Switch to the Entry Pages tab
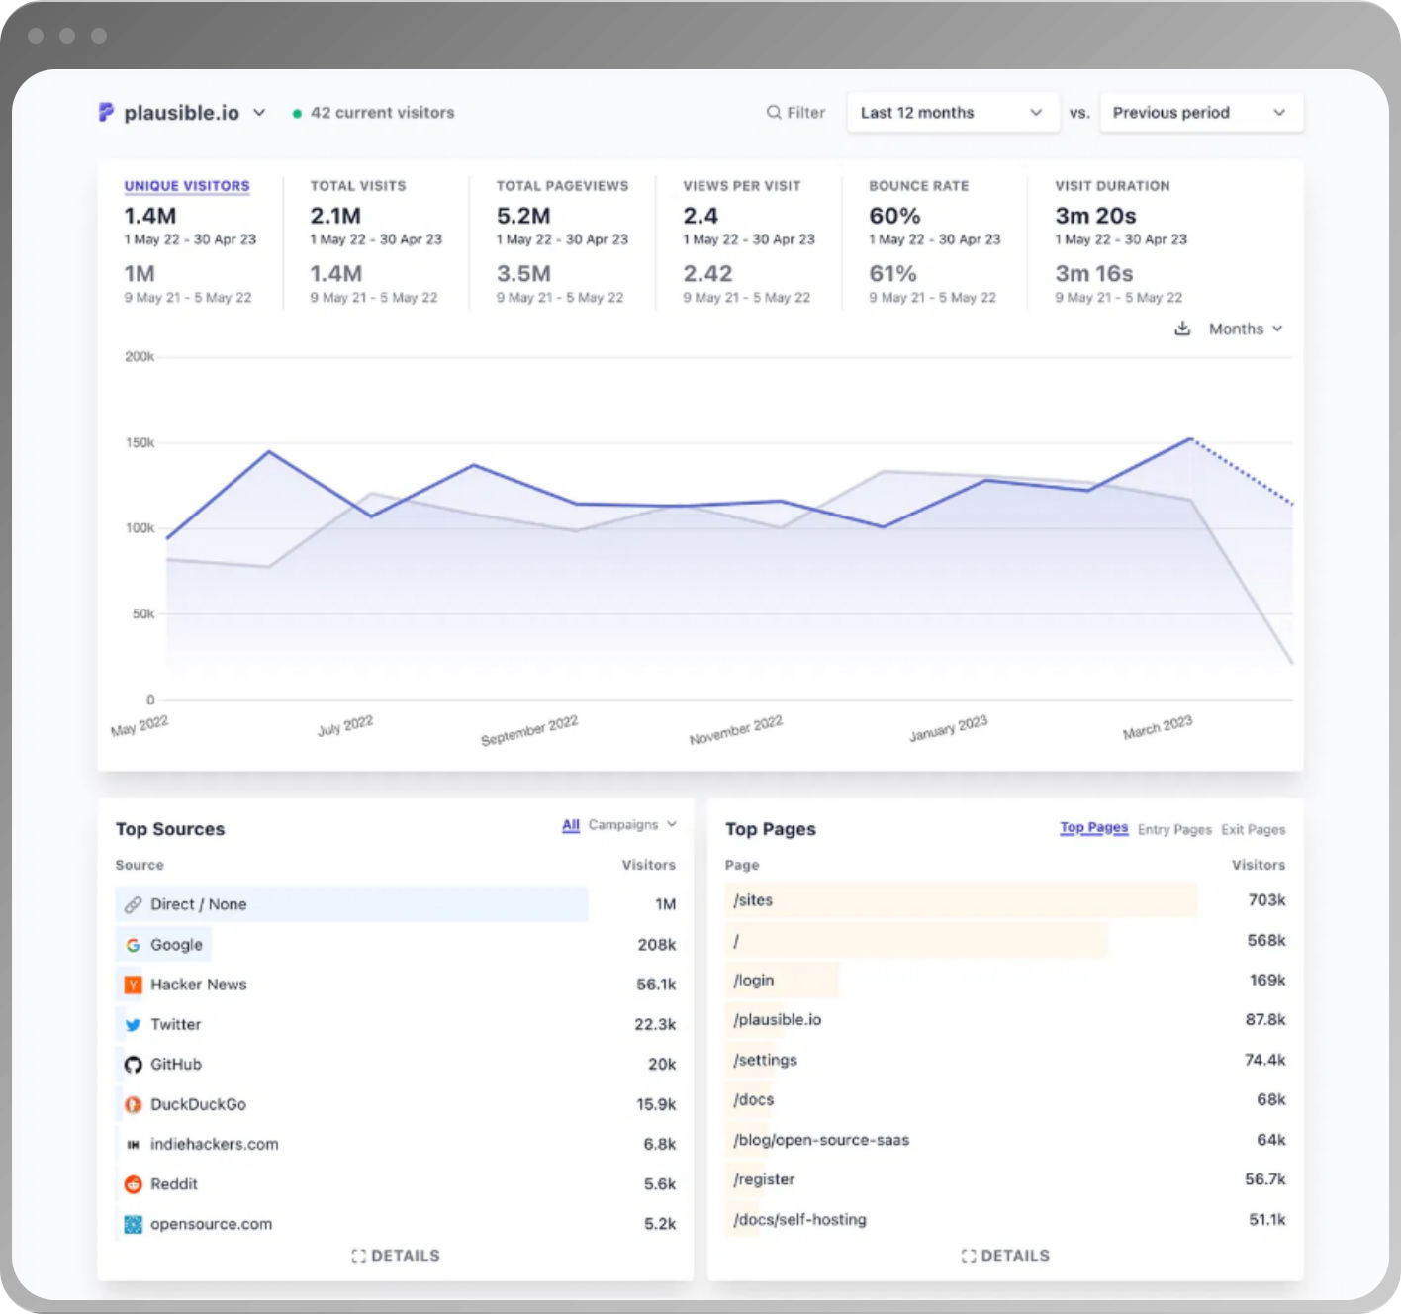 pyautogui.click(x=1174, y=830)
